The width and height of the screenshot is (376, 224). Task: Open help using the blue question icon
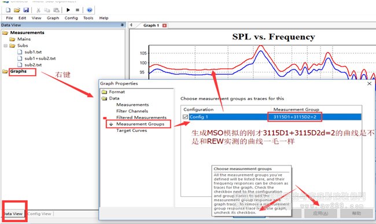tap(90, 10)
